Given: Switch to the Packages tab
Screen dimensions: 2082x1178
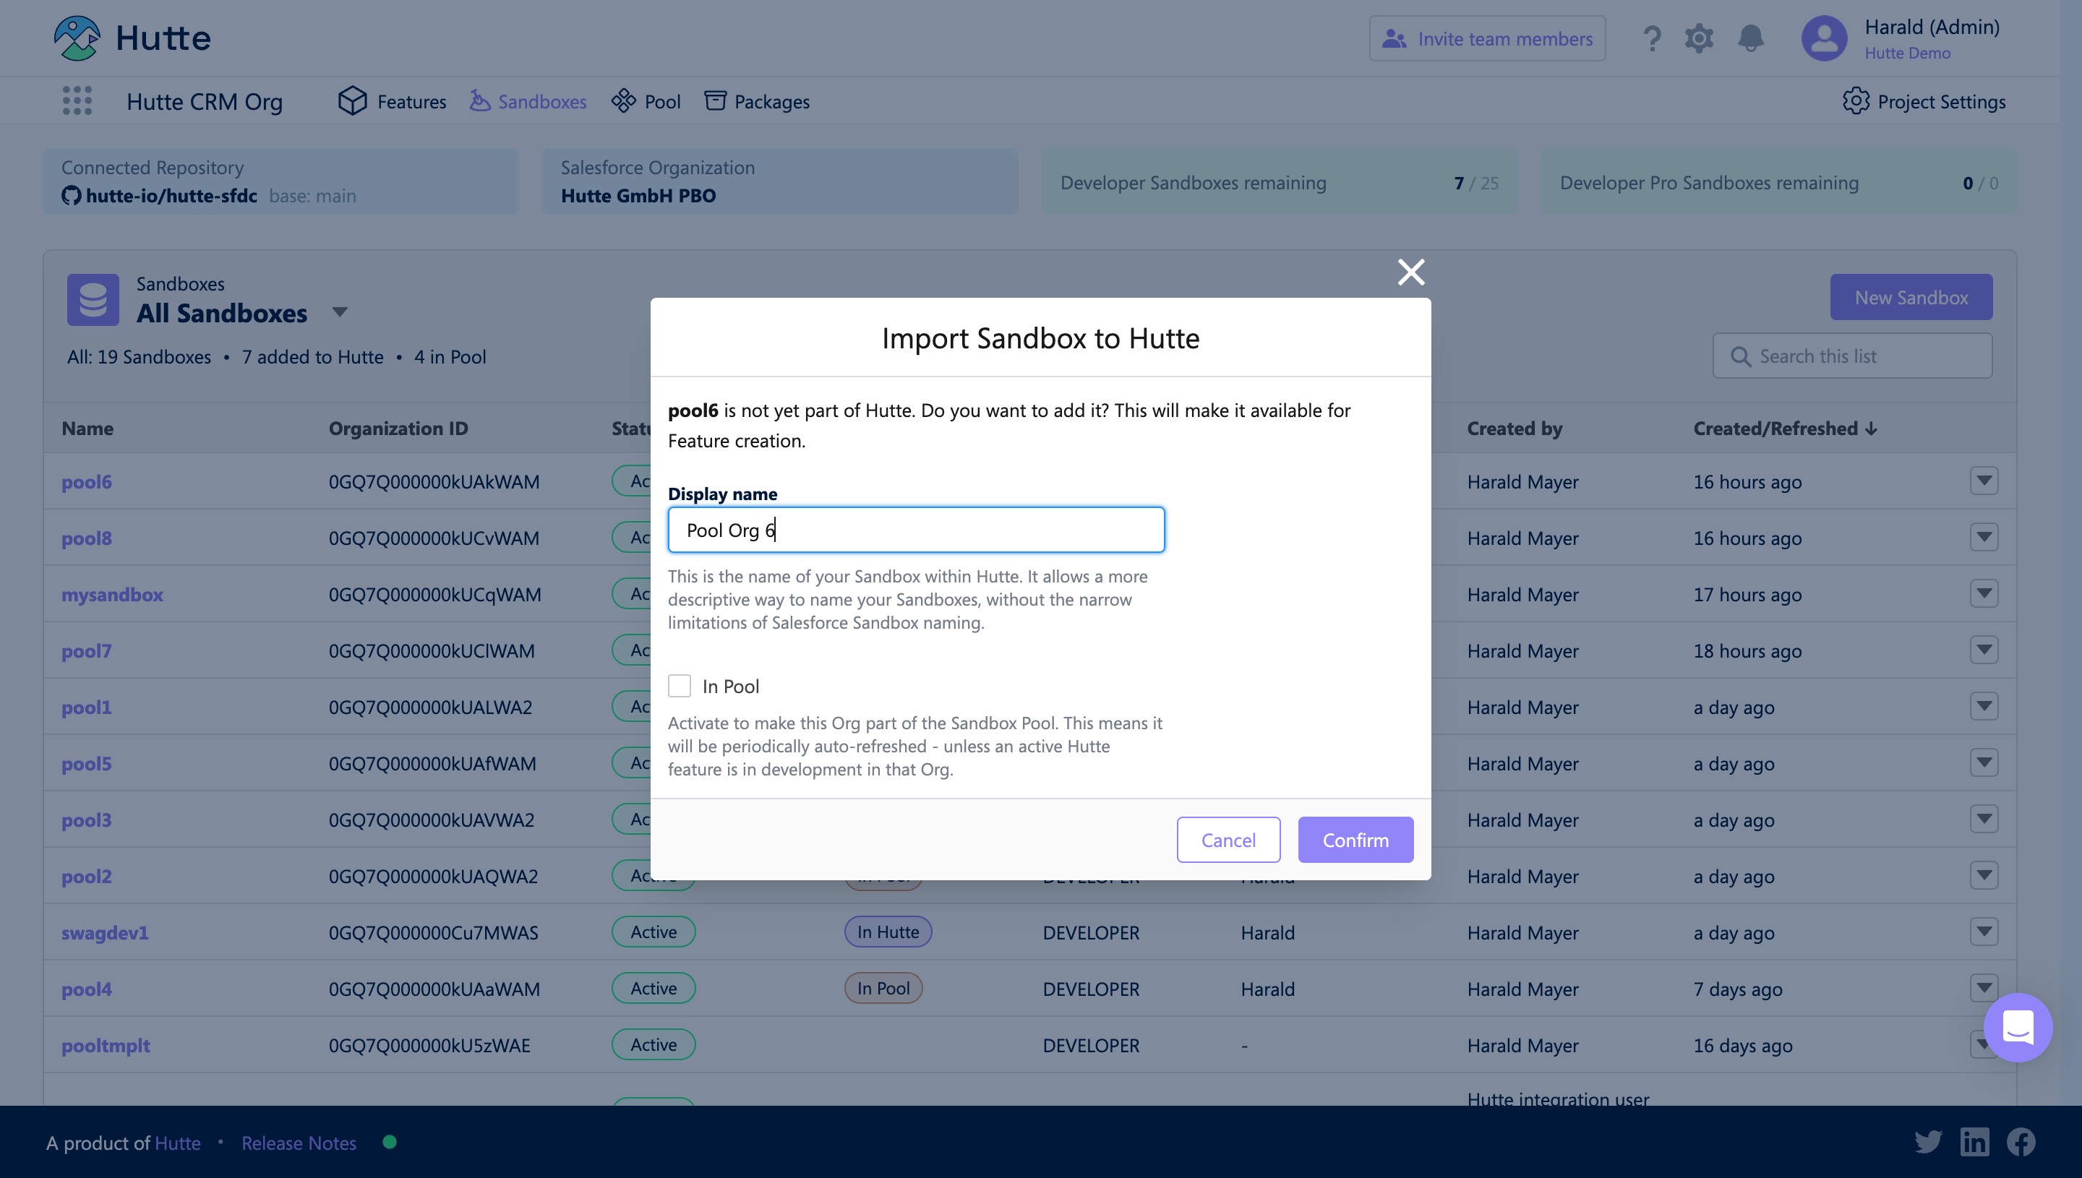Looking at the screenshot, I should tap(758, 101).
